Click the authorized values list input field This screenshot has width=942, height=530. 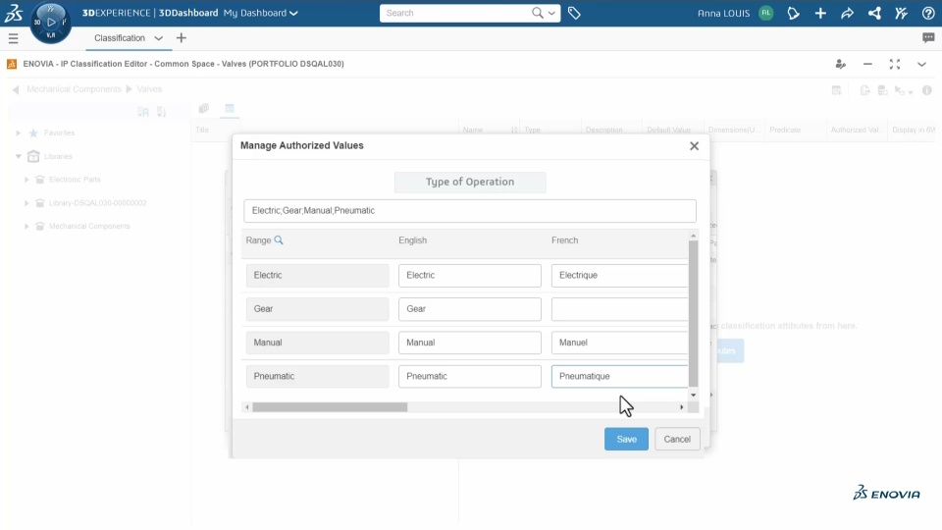(x=470, y=211)
